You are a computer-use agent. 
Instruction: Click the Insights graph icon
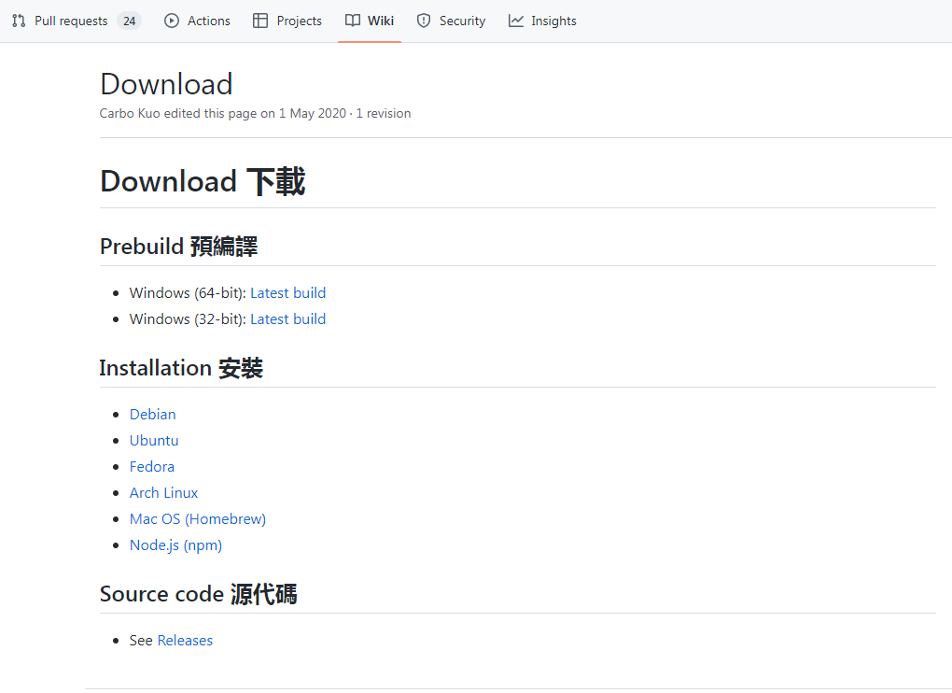516,21
